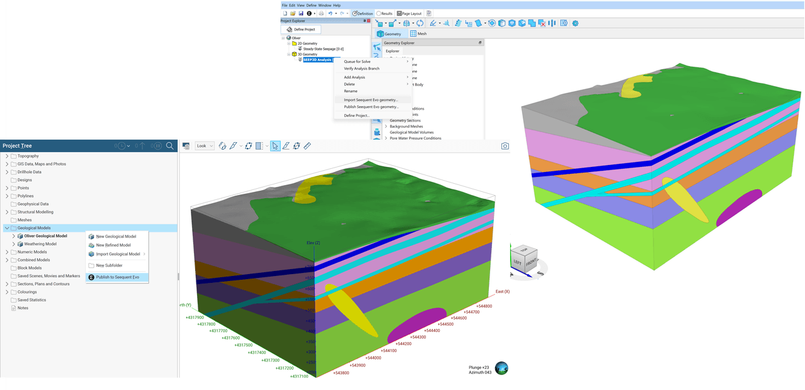This screenshot has width=805, height=390.
Task: Choose New Subfolder menu entry
Action: 117,265
